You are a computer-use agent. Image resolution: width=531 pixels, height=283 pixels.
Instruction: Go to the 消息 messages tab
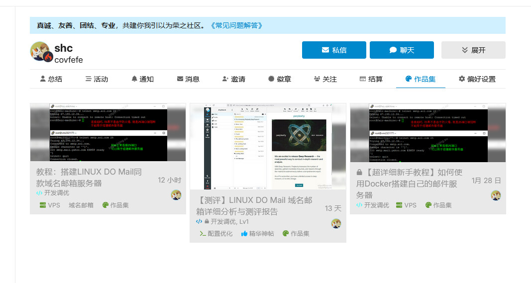[188, 79]
